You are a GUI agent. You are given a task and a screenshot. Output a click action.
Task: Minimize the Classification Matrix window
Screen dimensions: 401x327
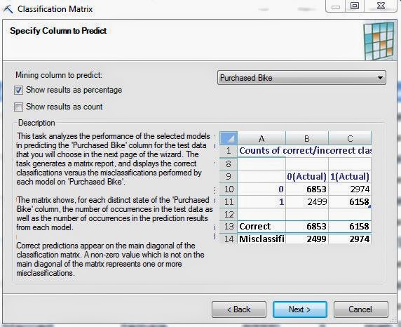point(336,6)
